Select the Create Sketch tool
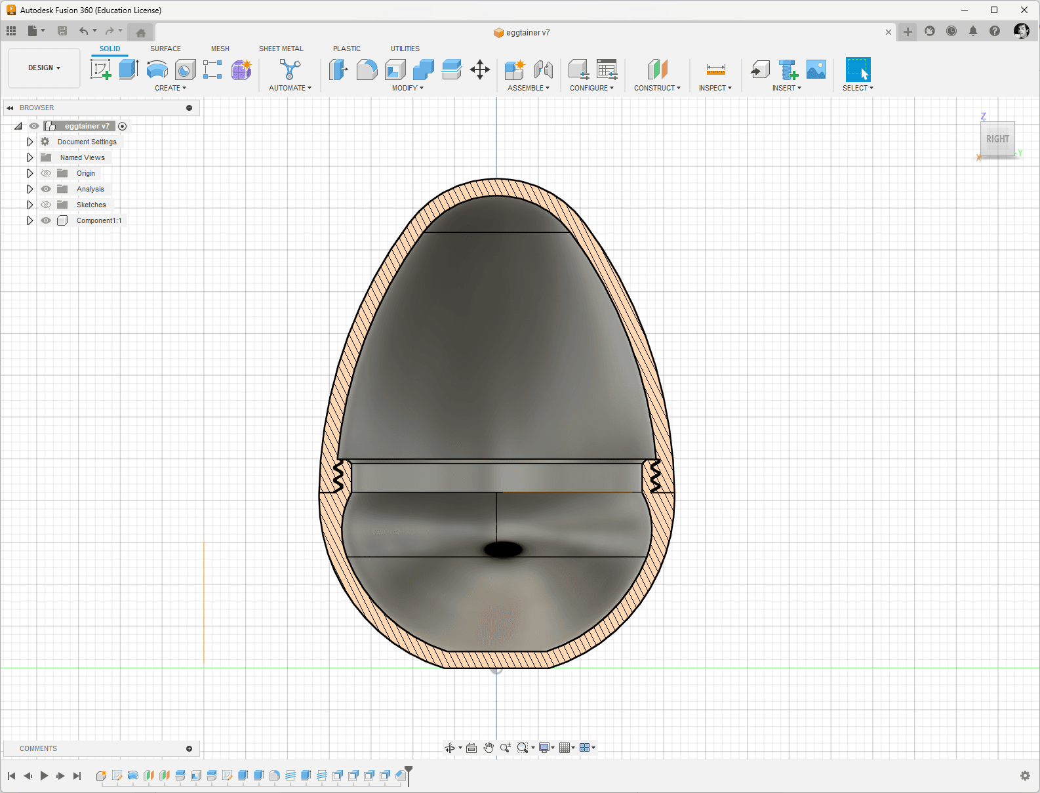Screen dimensions: 1040x793 (x=101, y=69)
